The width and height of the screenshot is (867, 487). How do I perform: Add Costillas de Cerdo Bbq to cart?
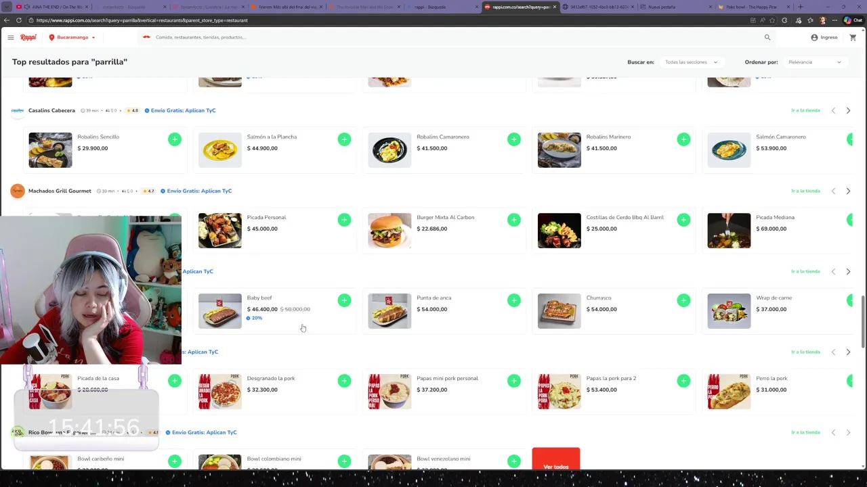click(x=683, y=220)
